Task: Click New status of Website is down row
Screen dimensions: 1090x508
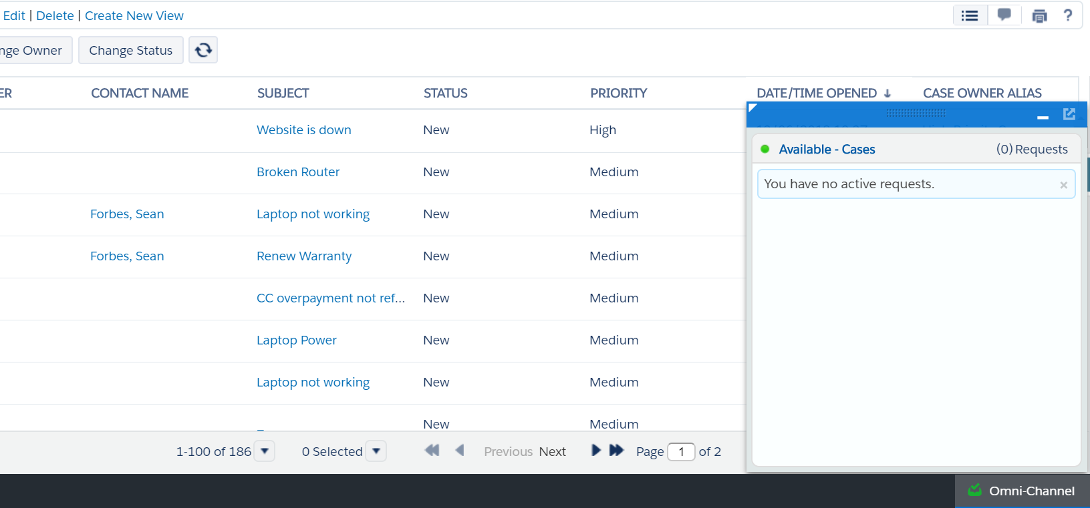Action: click(436, 130)
